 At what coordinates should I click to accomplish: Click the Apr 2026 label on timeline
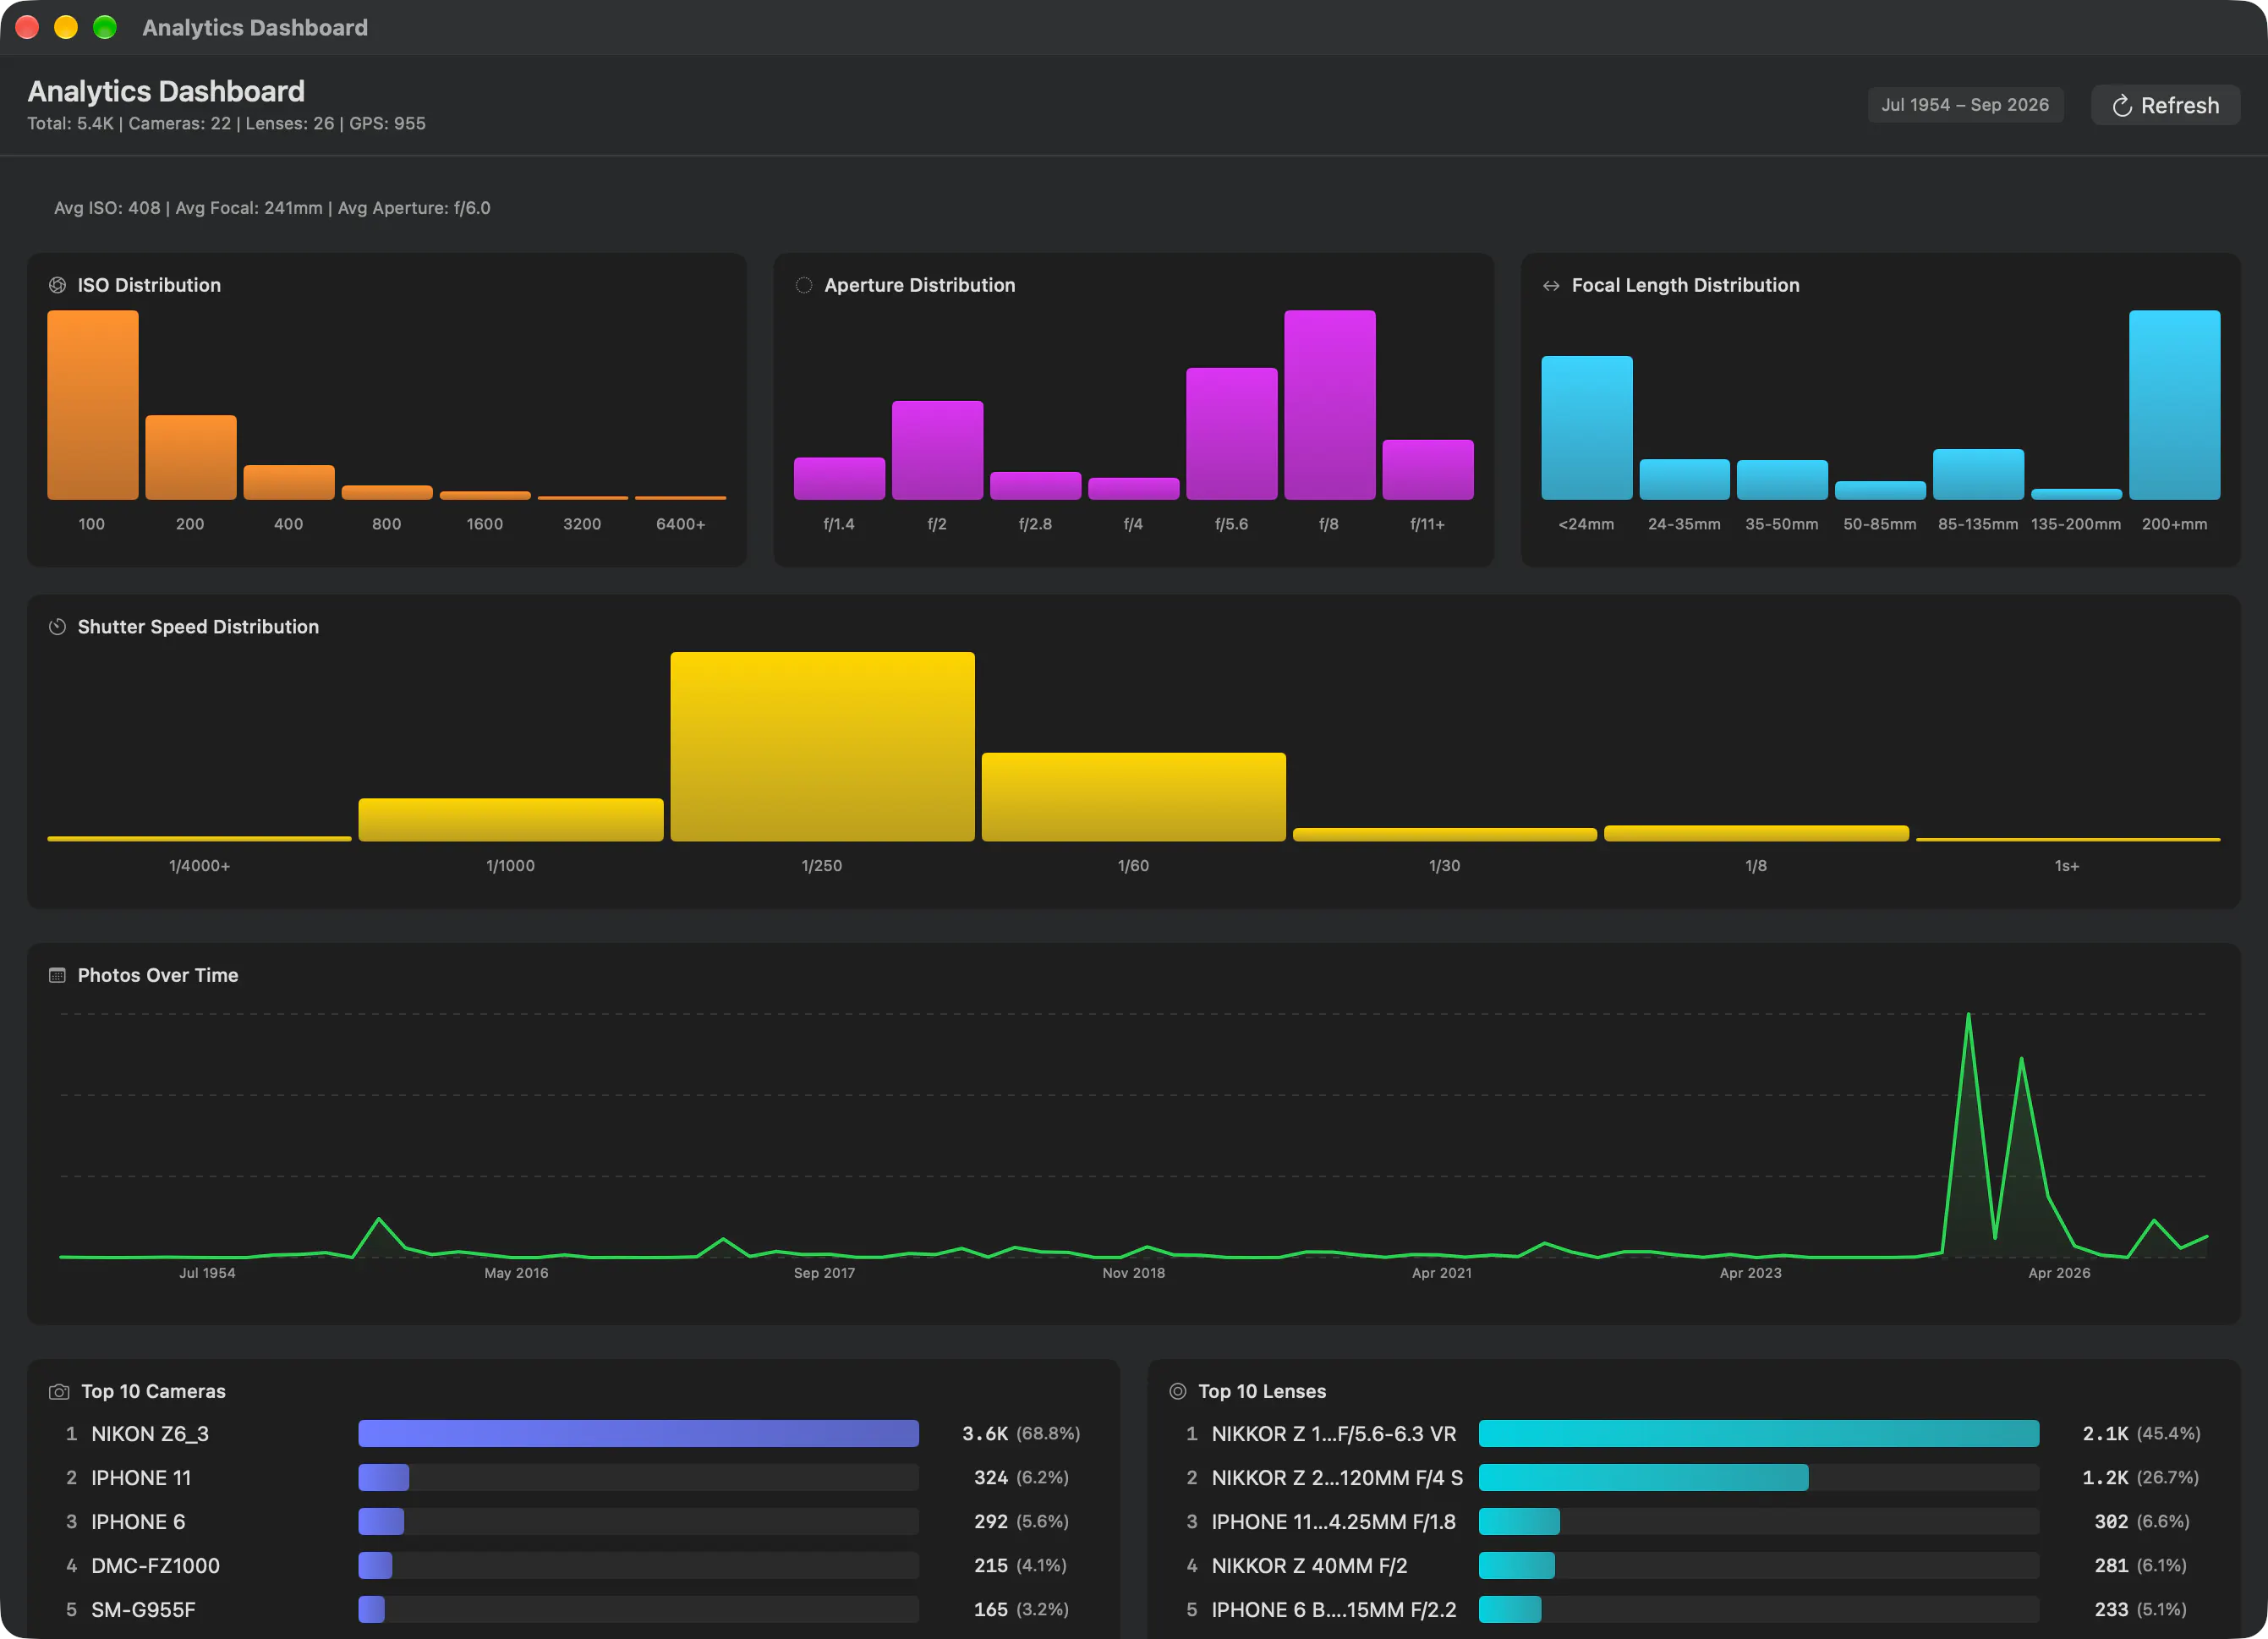(x=2058, y=1272)
